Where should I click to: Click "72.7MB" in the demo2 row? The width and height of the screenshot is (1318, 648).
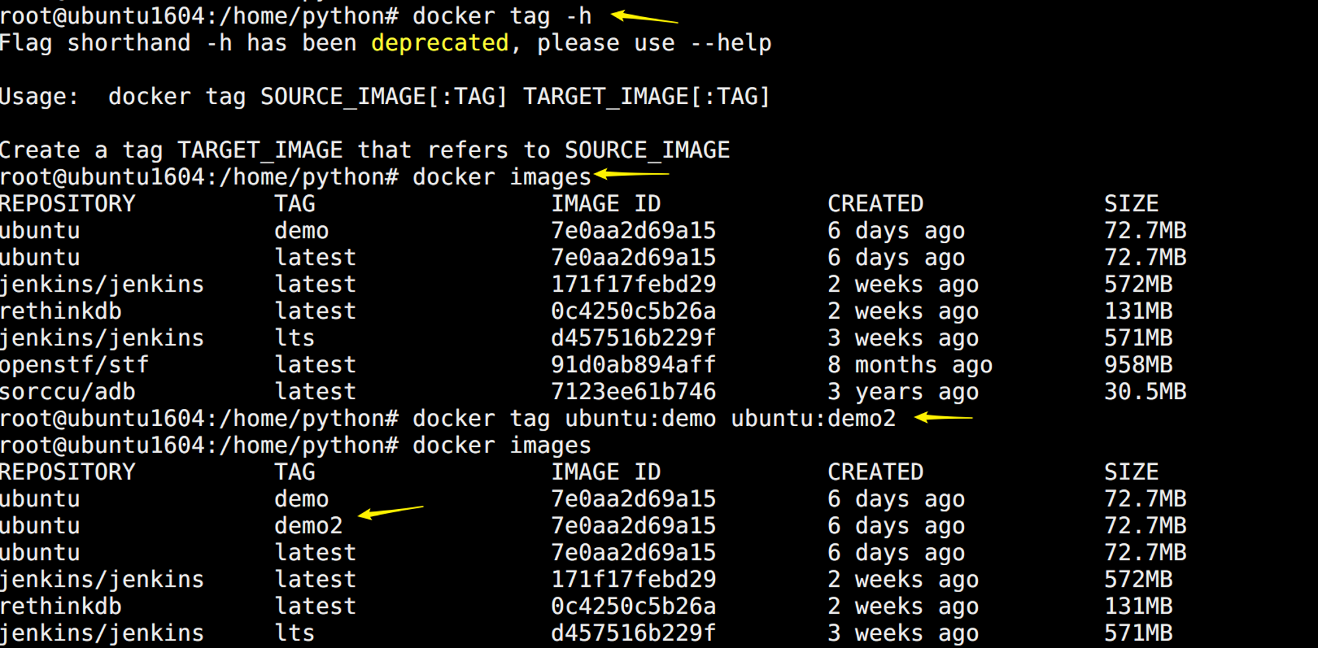coord(1145,526)
